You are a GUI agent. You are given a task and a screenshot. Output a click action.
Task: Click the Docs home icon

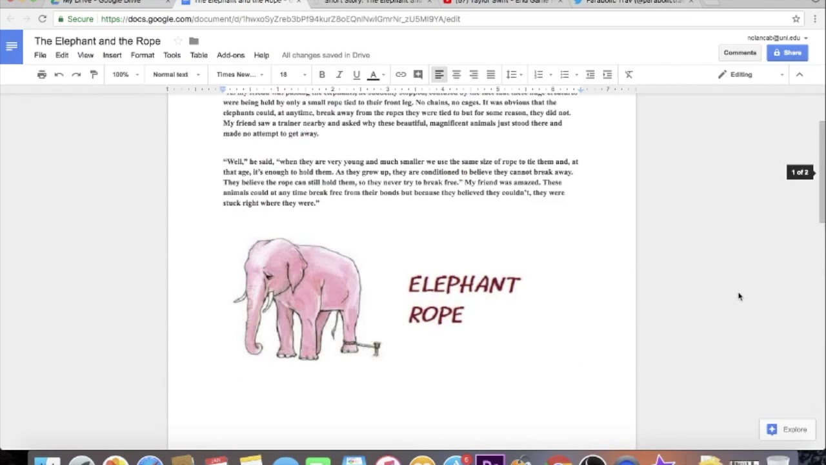tap(12, 46)
